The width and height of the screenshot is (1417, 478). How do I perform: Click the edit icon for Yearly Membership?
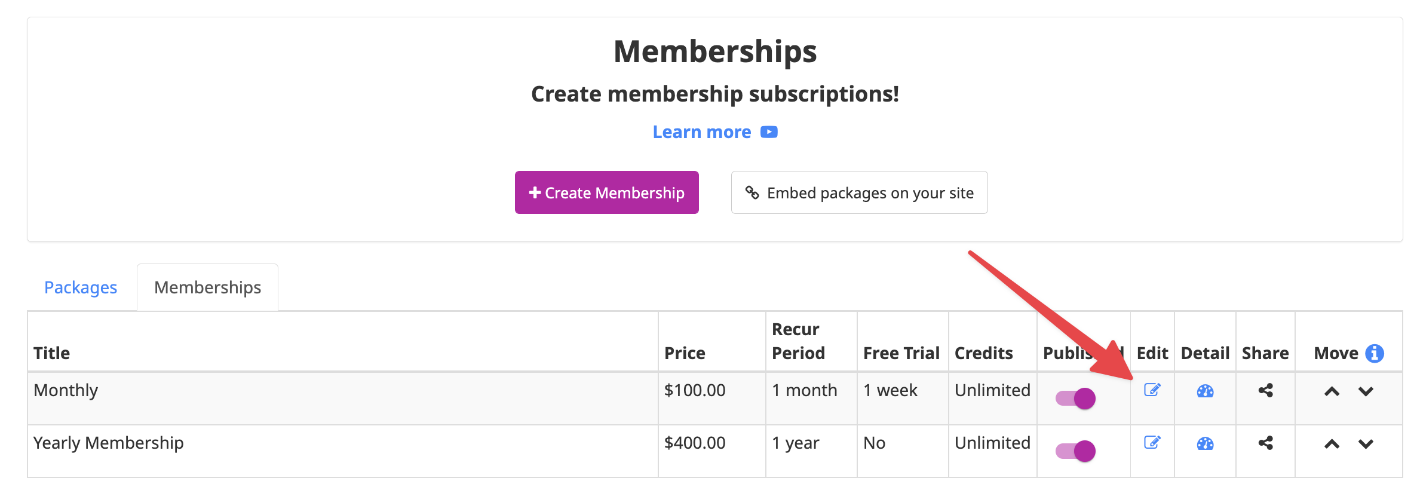(x=1152, y=443)
